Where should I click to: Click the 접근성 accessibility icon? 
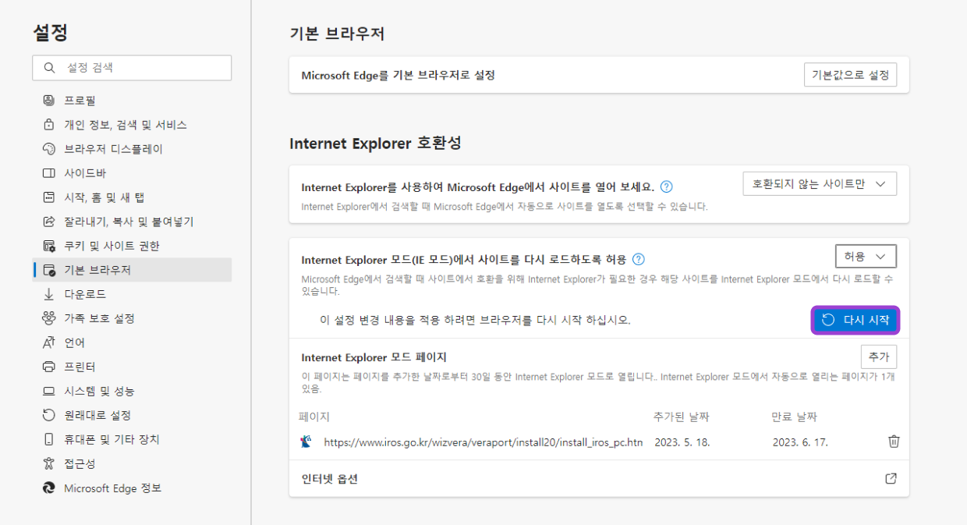[x=48, y=463]
